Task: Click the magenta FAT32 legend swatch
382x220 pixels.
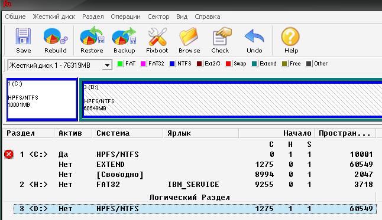Action: (x=143, y=64)
